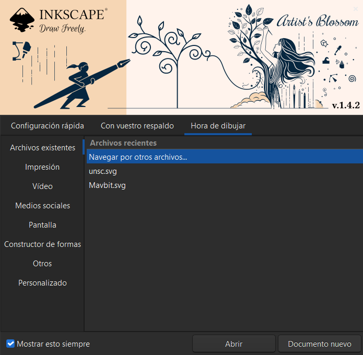Open the Constructor de formas category
Screen dimensions: 363x355
point(43,244)
